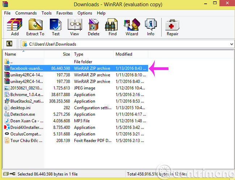Select the Detection.exe file icon
235x180 pixels.
(x=7, y=114)
